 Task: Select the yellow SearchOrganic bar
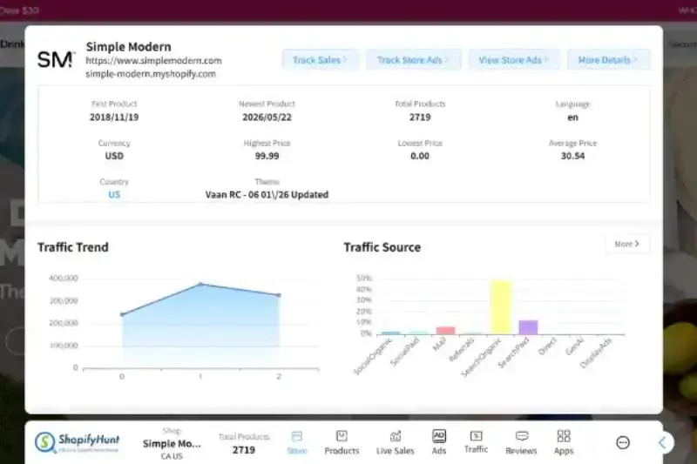[x=500, y=306]
